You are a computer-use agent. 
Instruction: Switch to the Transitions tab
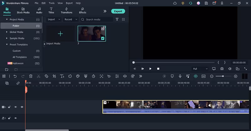(x=67, y=11)
